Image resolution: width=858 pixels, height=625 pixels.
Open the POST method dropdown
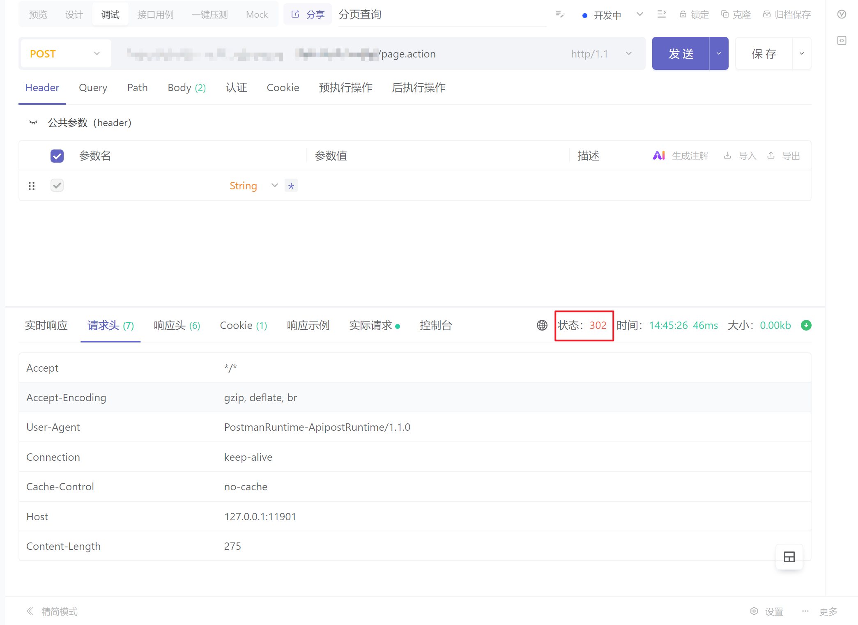[65, 53]
